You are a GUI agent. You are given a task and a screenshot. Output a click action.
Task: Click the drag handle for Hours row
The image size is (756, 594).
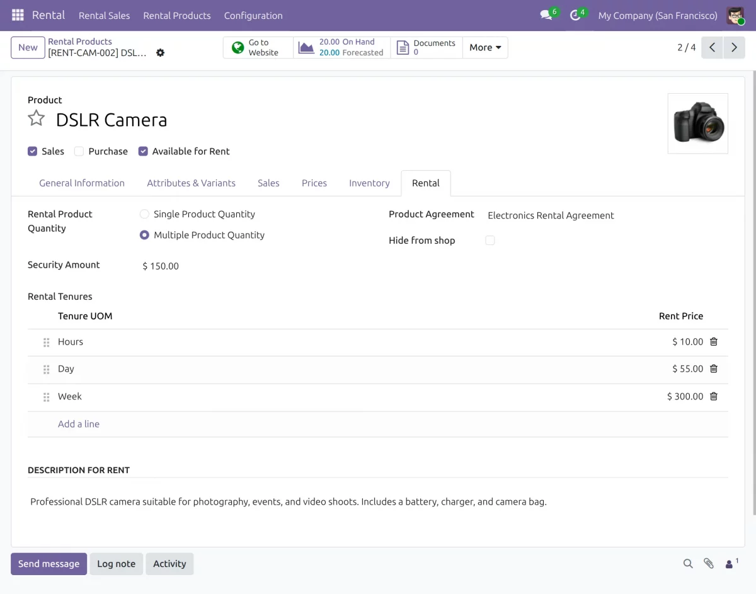tap(46, 342)
